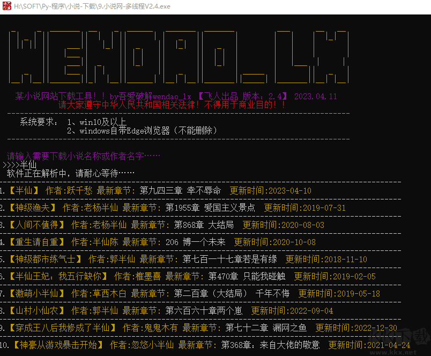Screen dimensions: 431x356
Task: Click update date 2022-12-30
Action: click(376, 328)
